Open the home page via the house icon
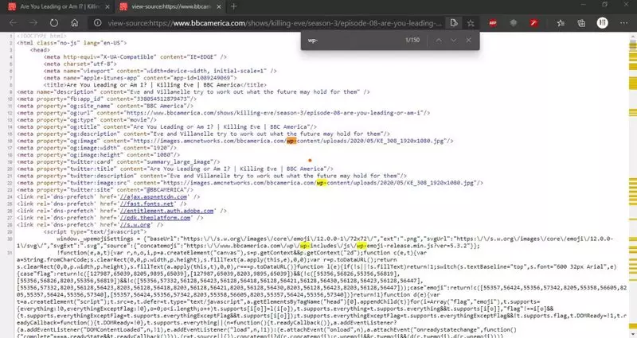The image size is (637, 338). point(75,23)
